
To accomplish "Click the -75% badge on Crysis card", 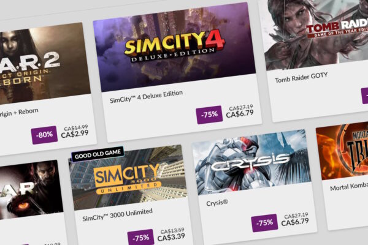I will [264, 224].
